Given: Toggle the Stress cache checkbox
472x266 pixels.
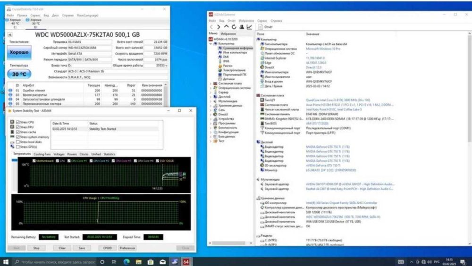Looking at the screenshot, I should click(x=18, y=132).
